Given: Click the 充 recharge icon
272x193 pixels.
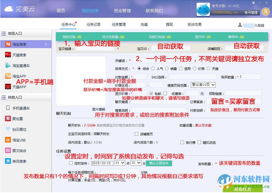Looking at the screenshot, I should click(265, 12).
